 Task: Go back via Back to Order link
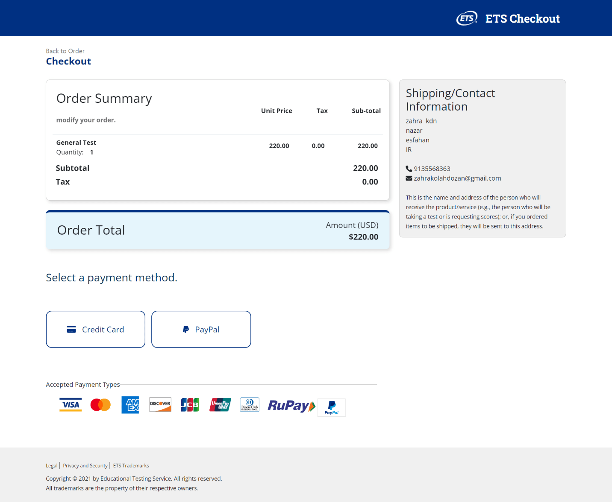(x=65, y=51)
